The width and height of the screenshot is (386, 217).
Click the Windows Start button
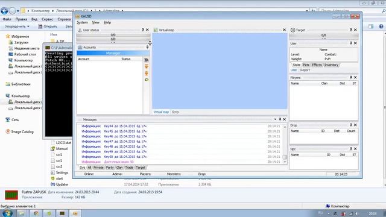click(7, 213)
